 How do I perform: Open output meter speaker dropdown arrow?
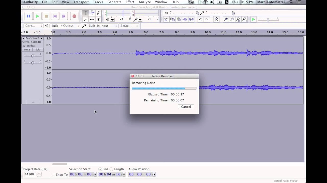coord(112,20)
